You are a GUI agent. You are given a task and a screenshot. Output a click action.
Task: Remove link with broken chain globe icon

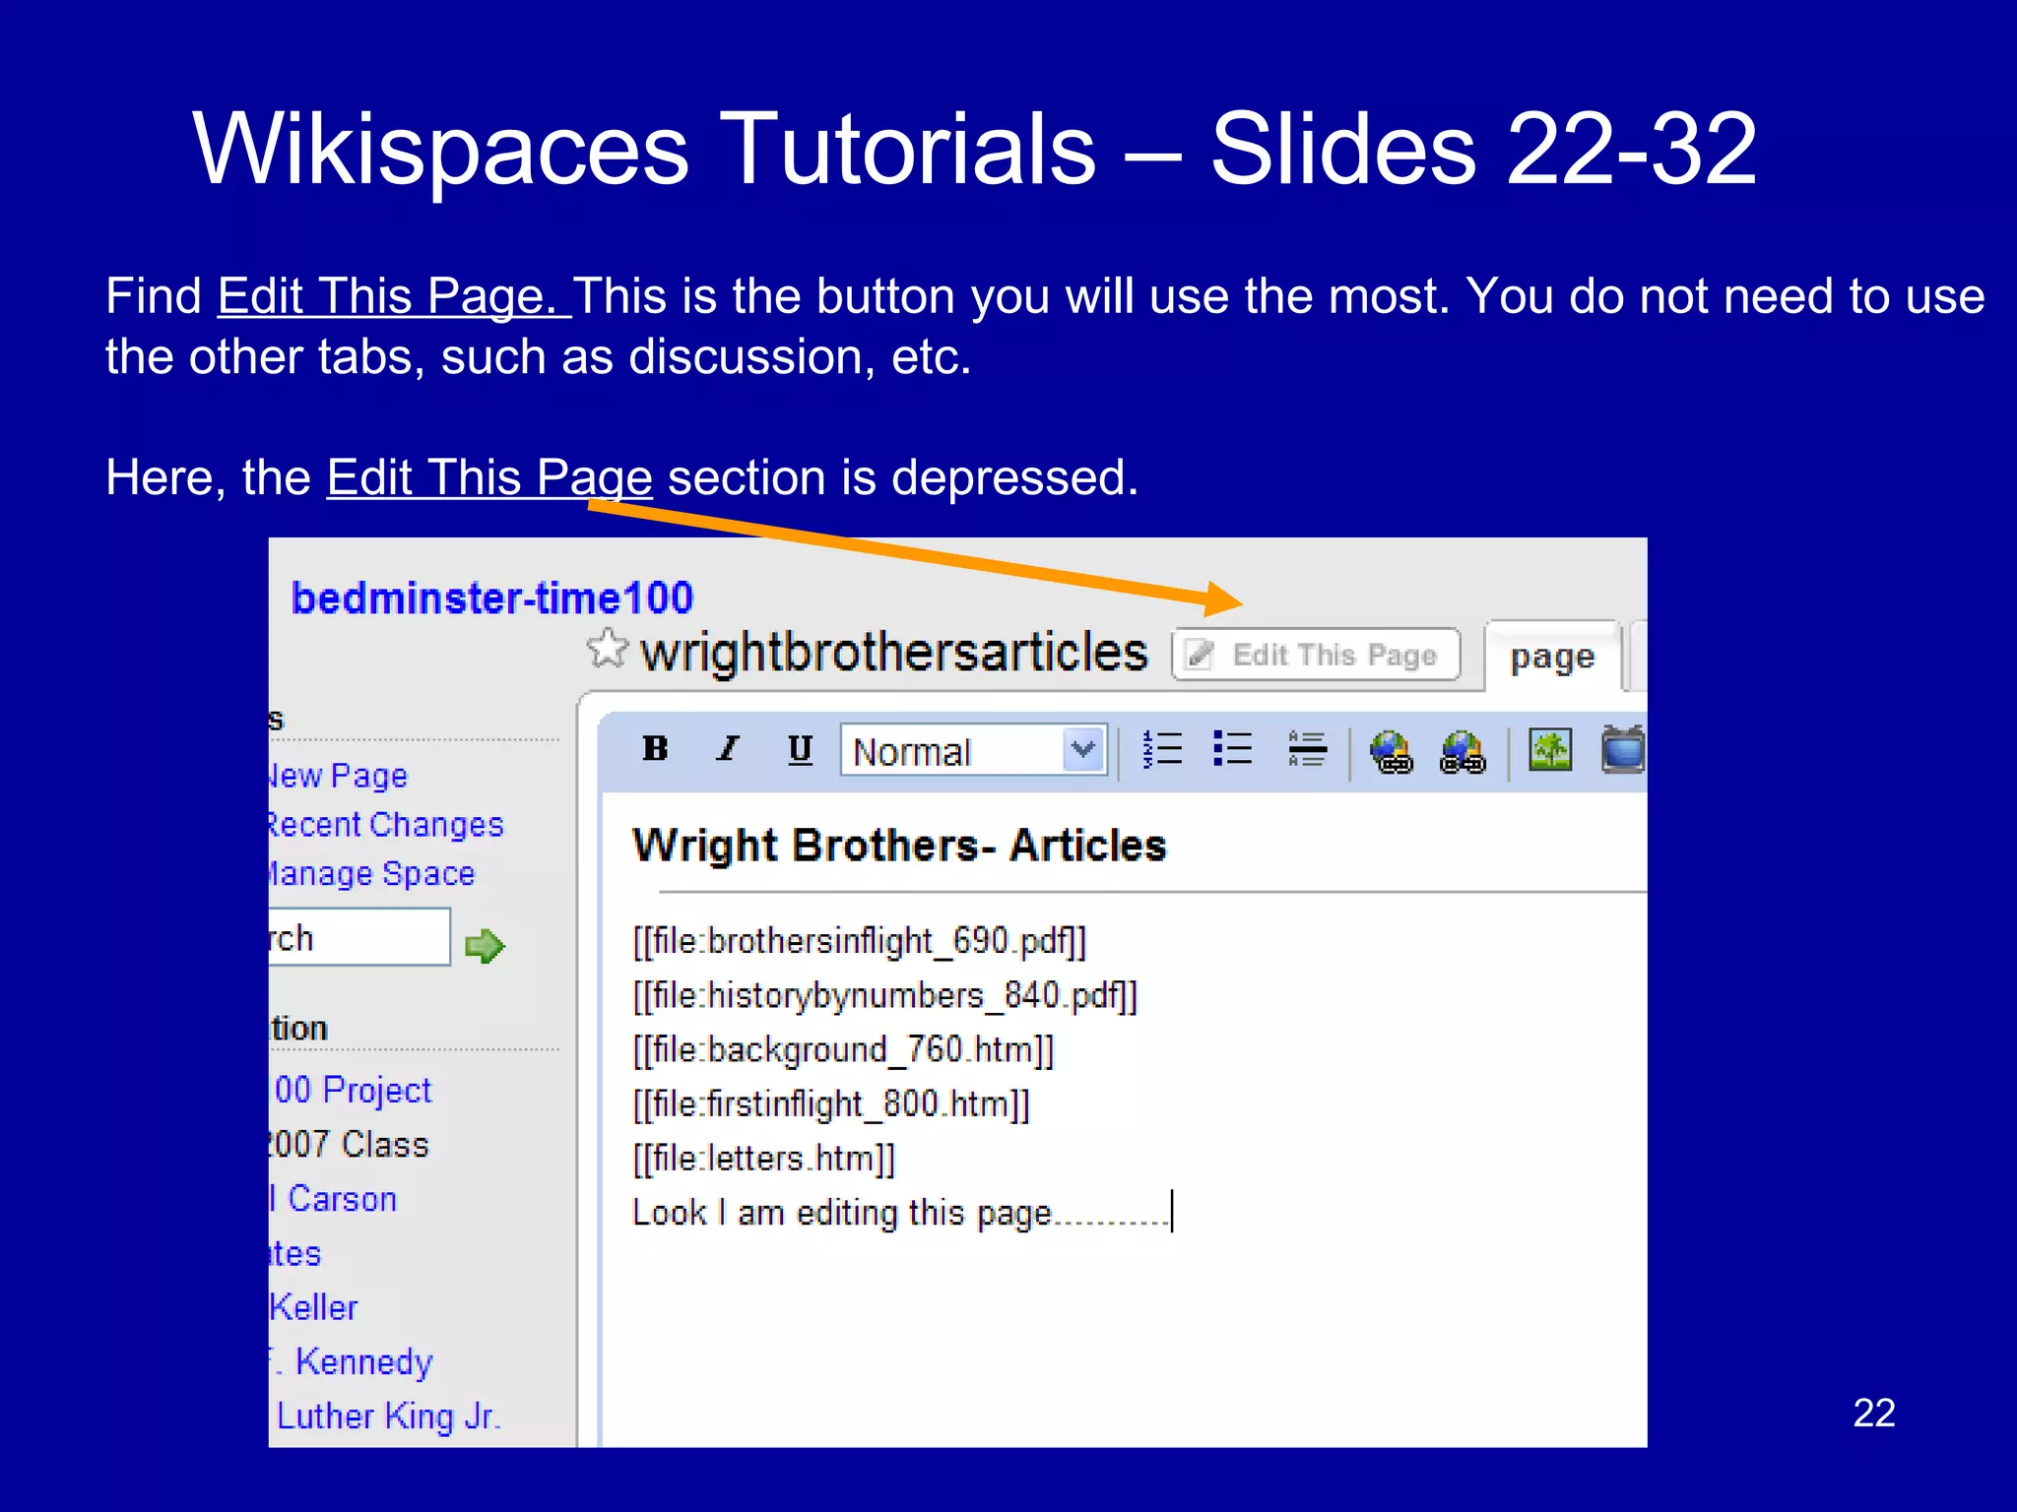pyautogui.click(x=1463, y=752)
